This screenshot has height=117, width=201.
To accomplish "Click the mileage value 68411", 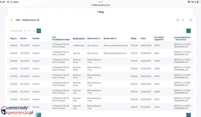I will 157,53.
